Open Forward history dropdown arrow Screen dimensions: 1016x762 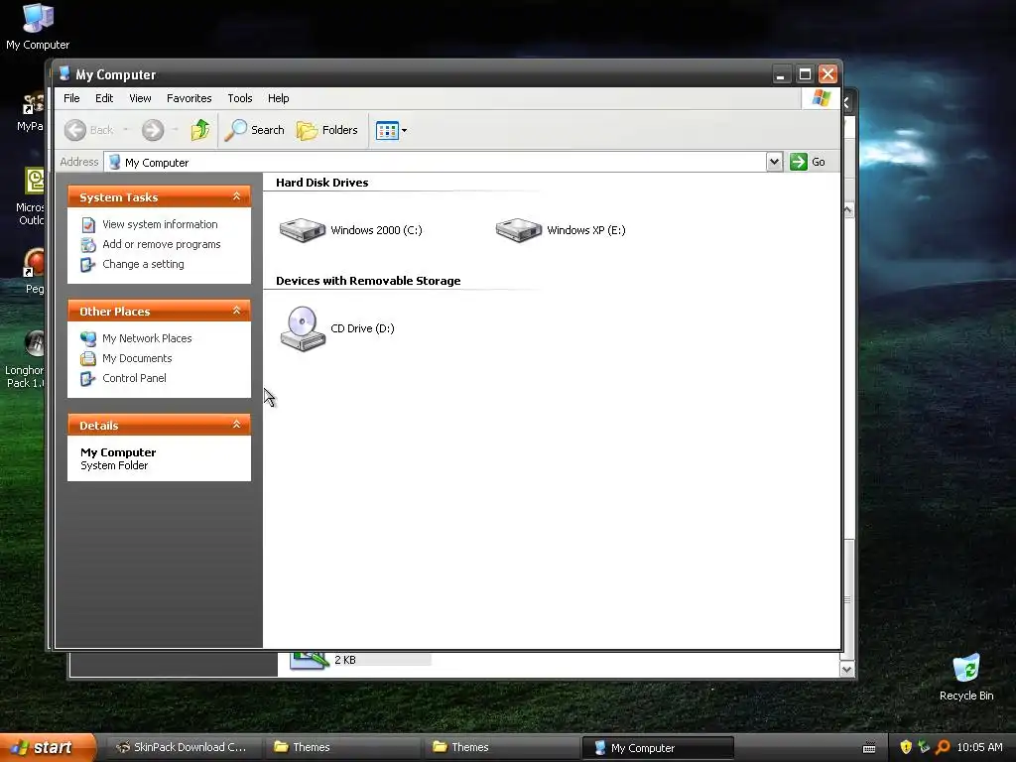point(175,130)
